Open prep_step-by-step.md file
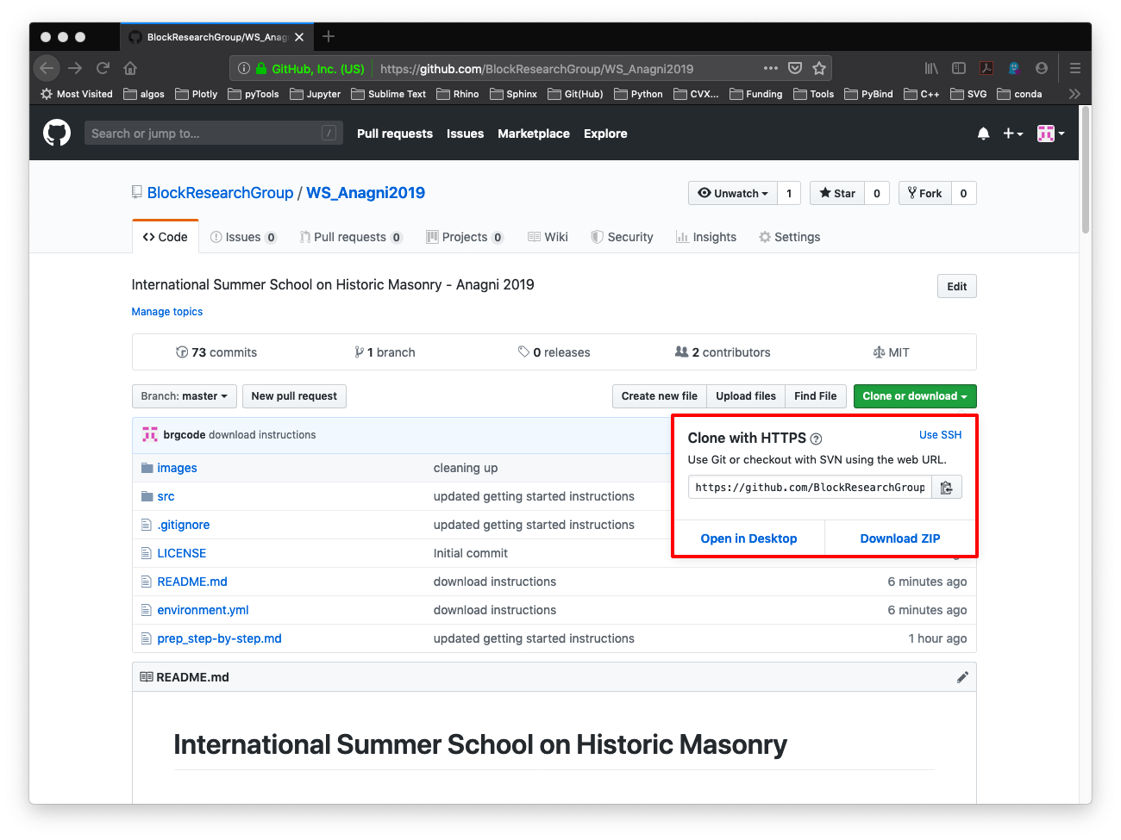 tap(219, 638)
